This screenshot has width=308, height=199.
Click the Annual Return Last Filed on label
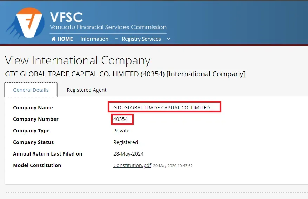coord(48,154)
